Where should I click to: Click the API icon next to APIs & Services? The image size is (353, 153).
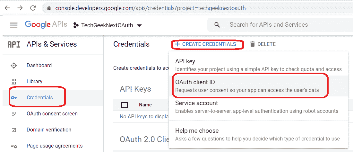pos(14,44)
